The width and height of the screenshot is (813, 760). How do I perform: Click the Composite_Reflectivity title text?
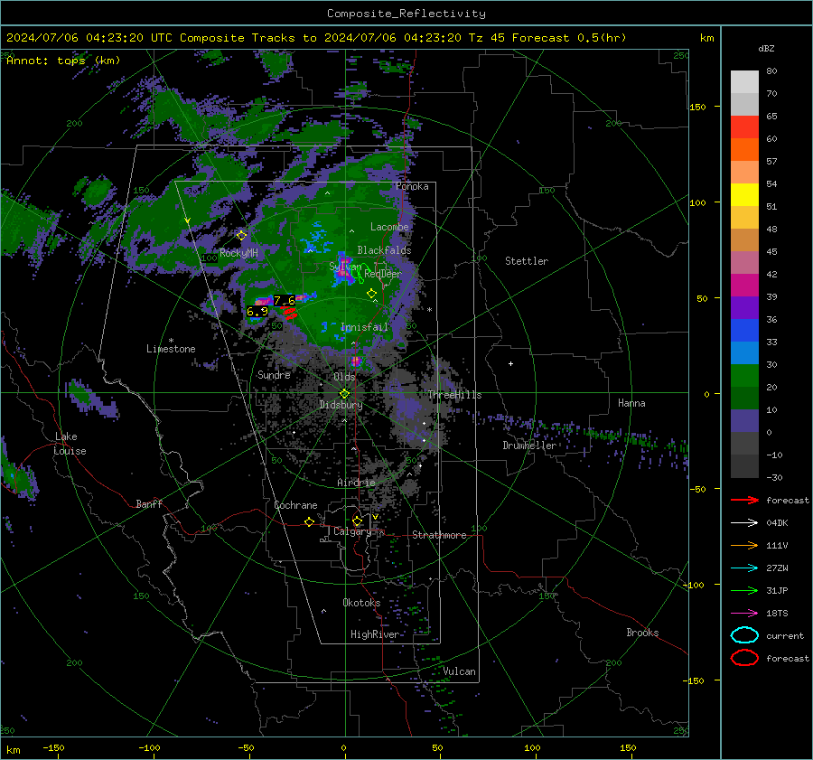point(406,14)
